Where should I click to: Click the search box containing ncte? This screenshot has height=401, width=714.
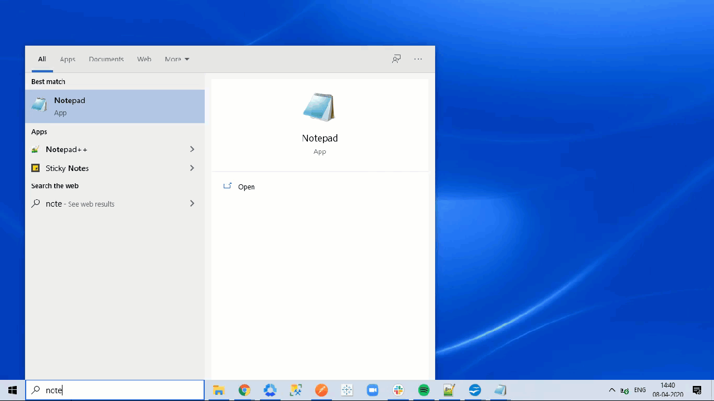115,390
